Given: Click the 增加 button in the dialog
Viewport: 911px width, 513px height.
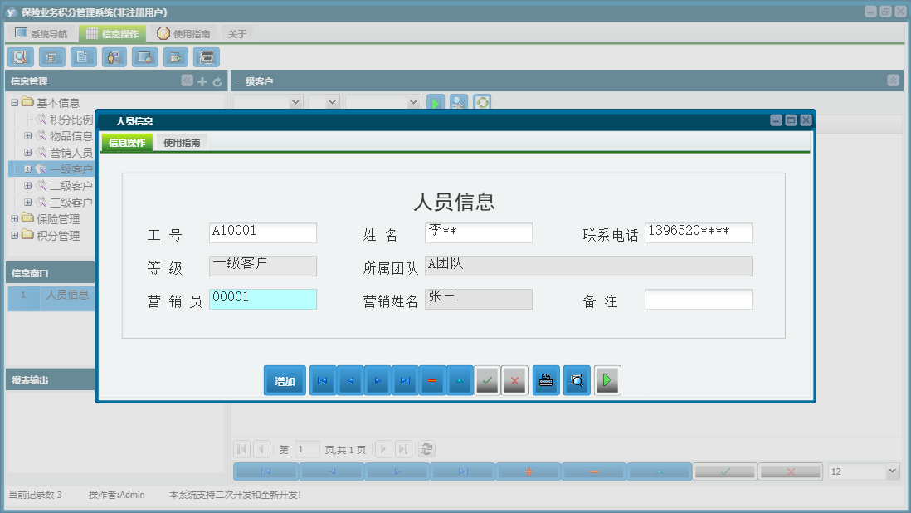Looking at the screenshot, I should click(285, 380).
